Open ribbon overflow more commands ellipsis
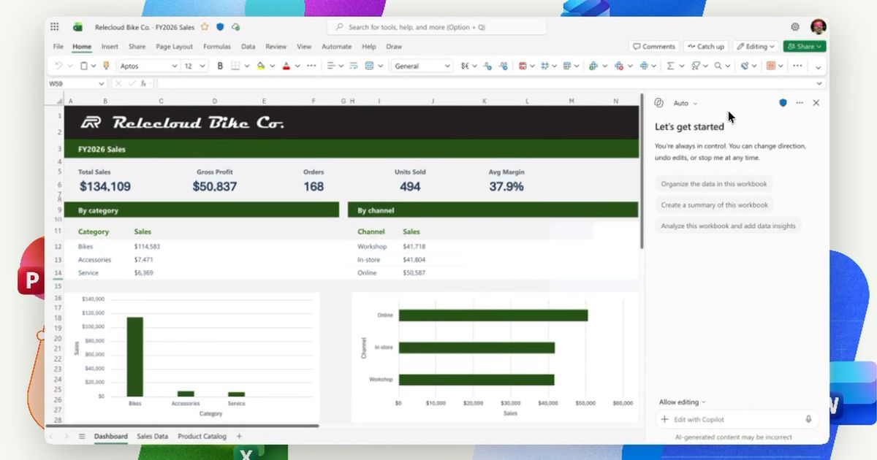This screenshot has height=460, width=877. click(x=797, y=66)
